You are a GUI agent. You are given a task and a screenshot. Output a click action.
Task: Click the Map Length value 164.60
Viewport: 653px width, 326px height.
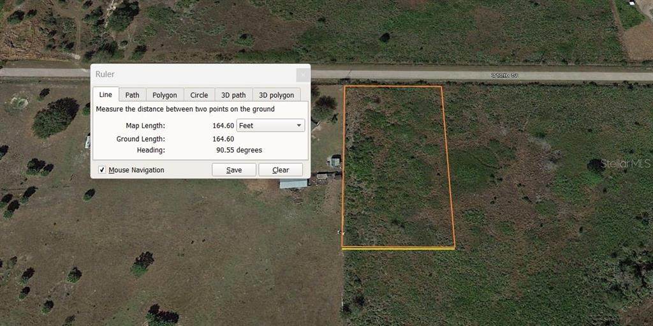click(223, 126)
